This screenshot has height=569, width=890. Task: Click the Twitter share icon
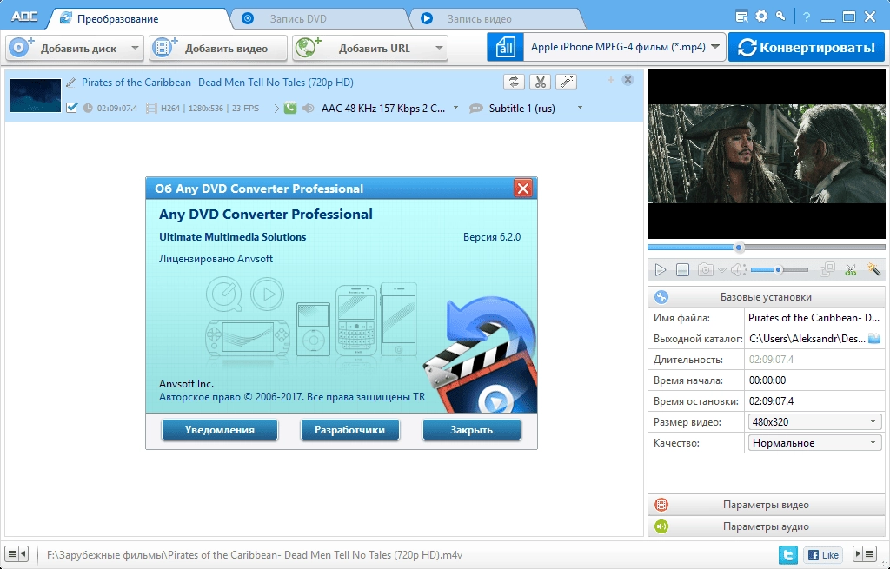click(x=788, y=554)
